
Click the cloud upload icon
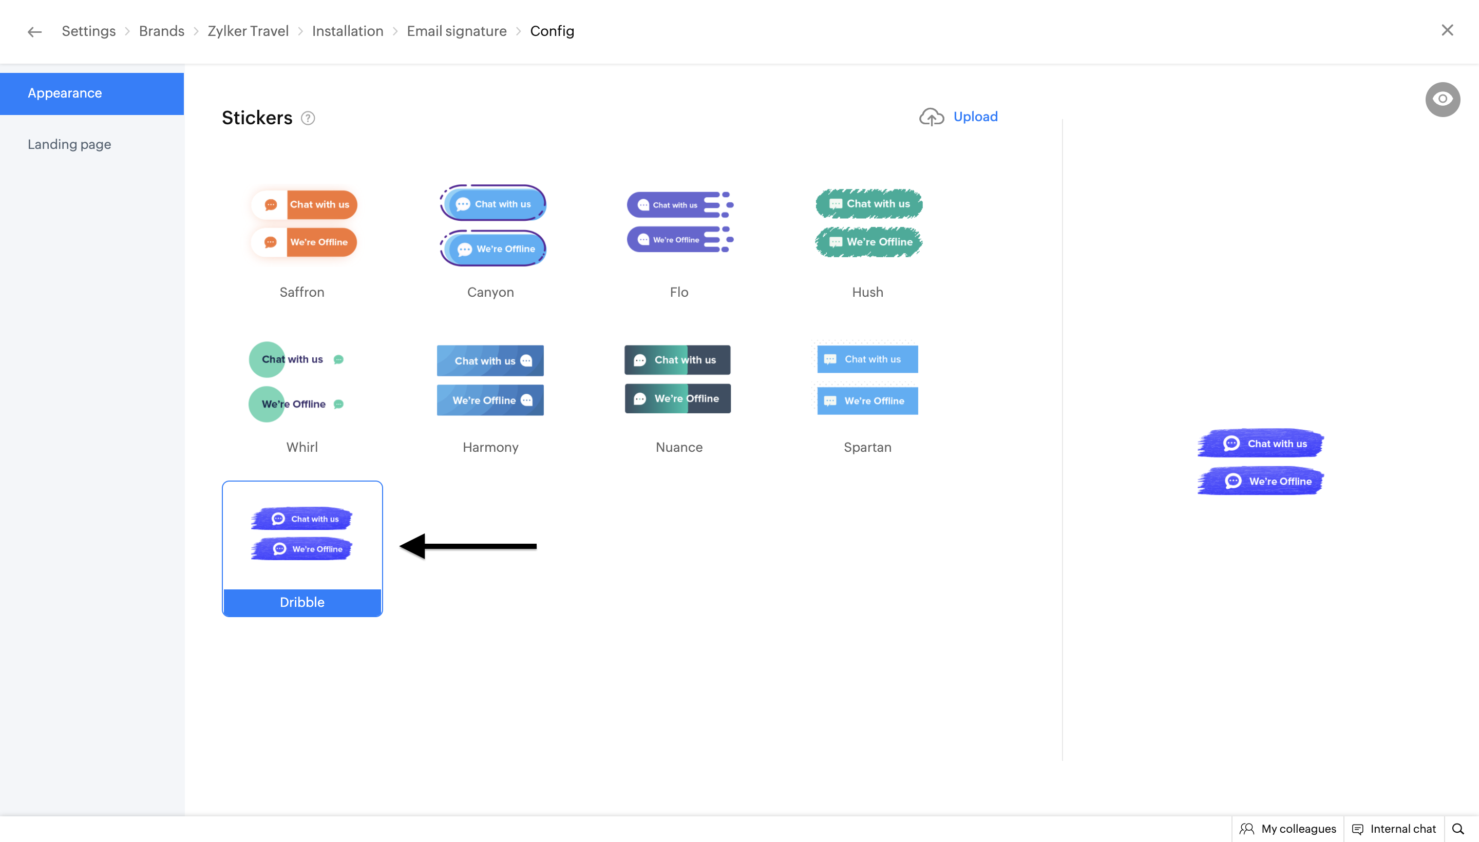(931, 117)
